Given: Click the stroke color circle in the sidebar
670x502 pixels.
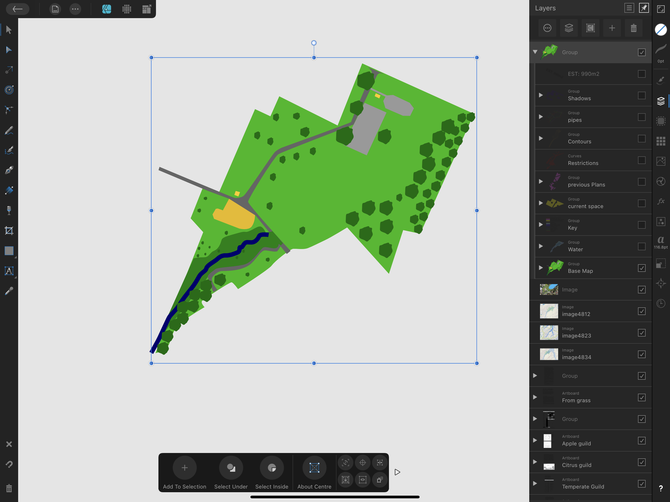Looking at the screenshot, I should click(661, 29).
